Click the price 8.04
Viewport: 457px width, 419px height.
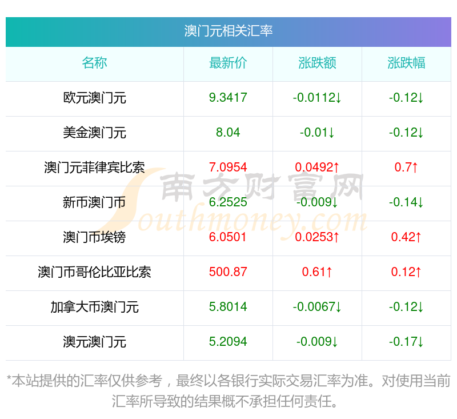[228, 133]
